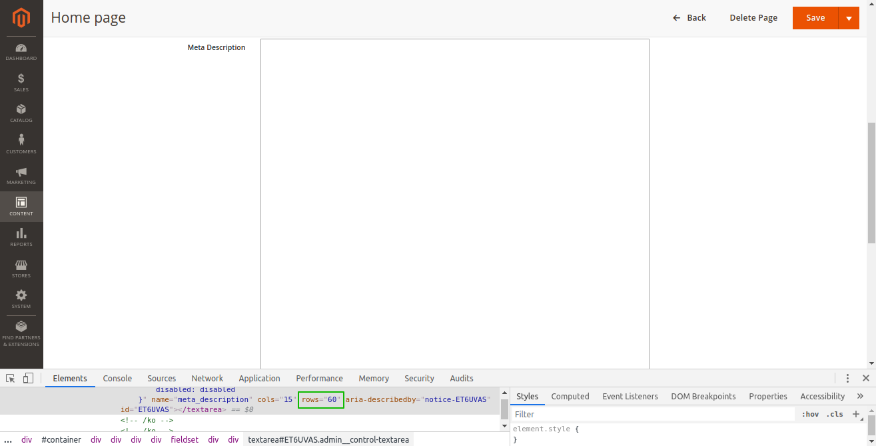Viewport: 876px width, 446px height.
Task: Show more Styles pane tabs chevron
Action: 860,396
